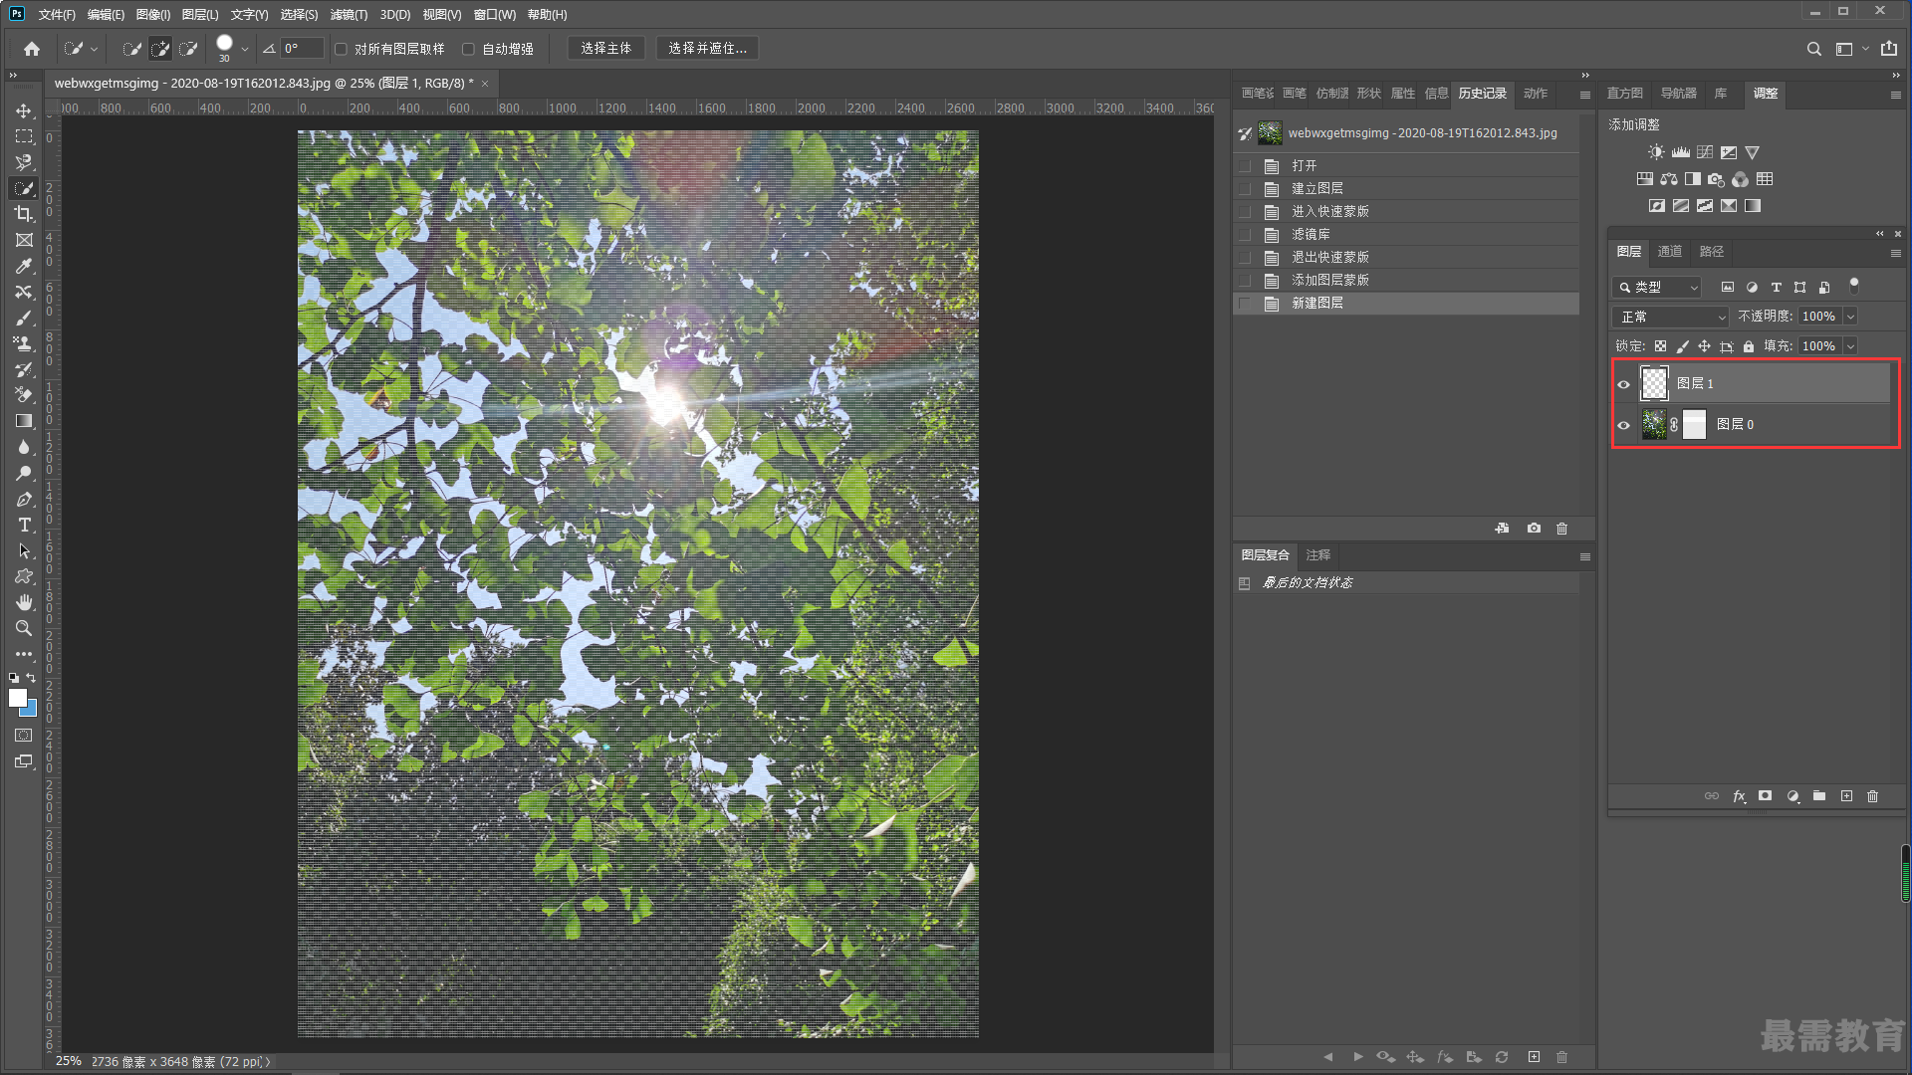Select the Horizontal Type tool

click(x=24, y=525)
